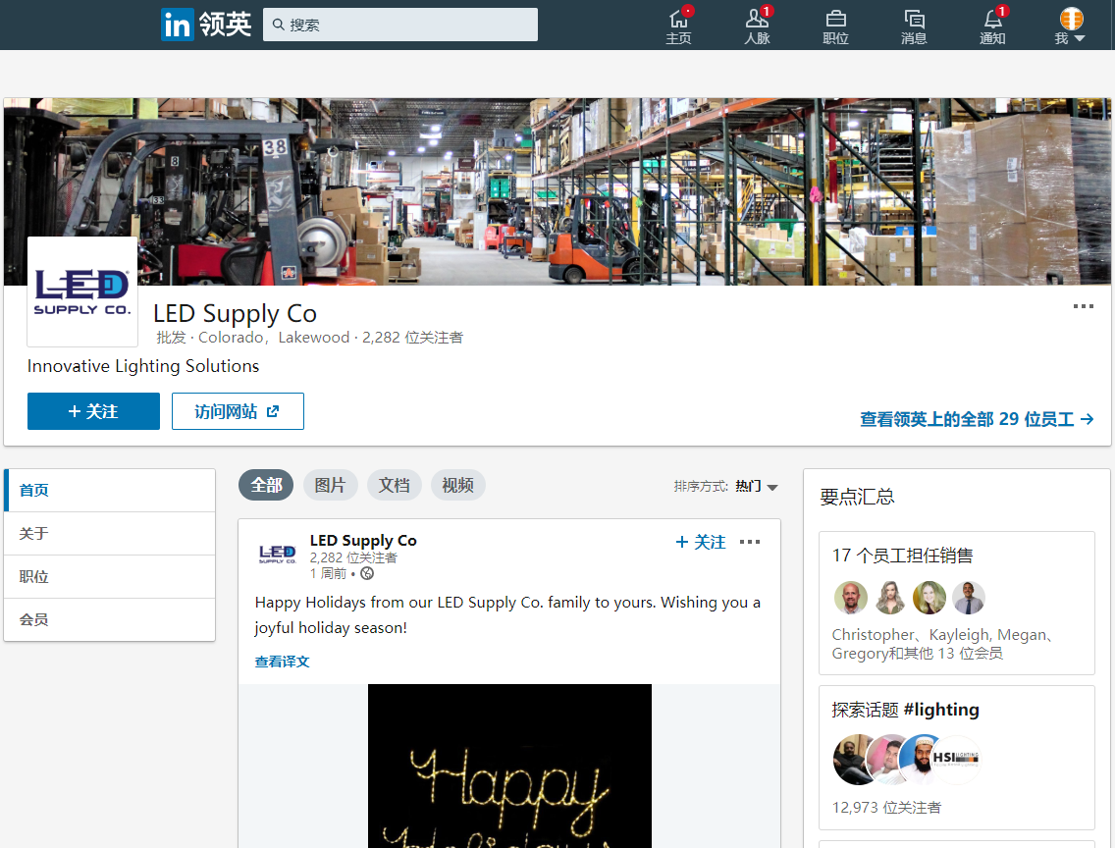Expand the 我 profile menu
This screenshot has width=1115, height=848.
[1070, 26]
